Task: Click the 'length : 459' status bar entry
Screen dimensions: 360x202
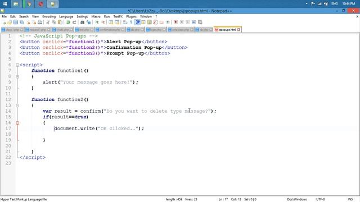Action: [x=174, y=200]
